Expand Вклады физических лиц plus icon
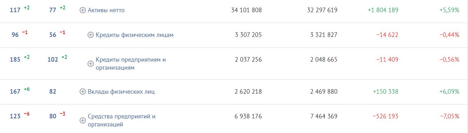Screen dimensions: 468x133 point(83,92)
